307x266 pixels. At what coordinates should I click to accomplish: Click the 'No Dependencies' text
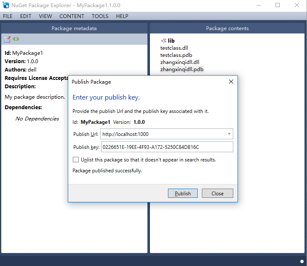click(37, 119)
